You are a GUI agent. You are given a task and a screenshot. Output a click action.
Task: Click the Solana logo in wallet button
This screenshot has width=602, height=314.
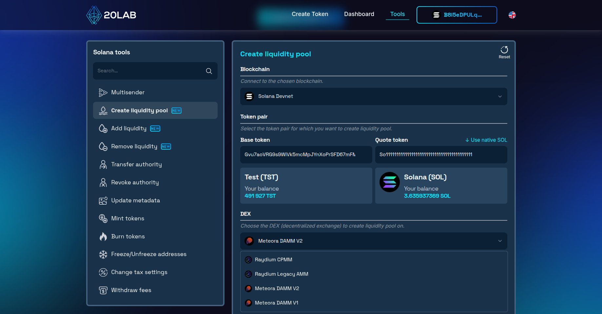coord(436,15)
